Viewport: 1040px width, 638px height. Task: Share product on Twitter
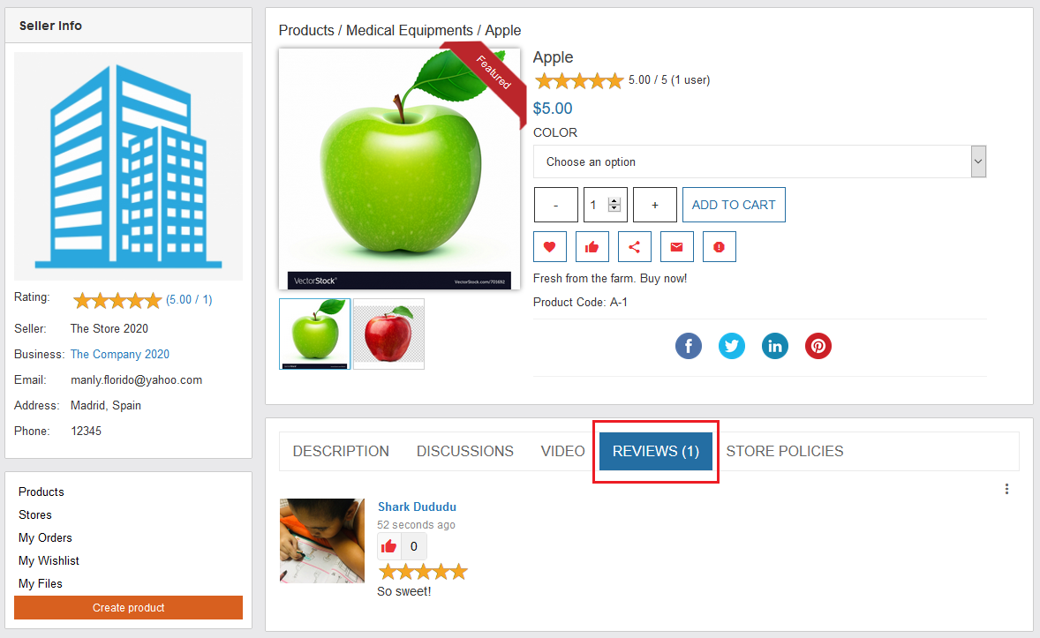pyautogui.click(x=732, y=346)
